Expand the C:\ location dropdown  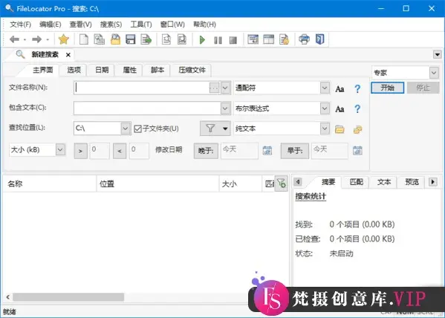125,129
